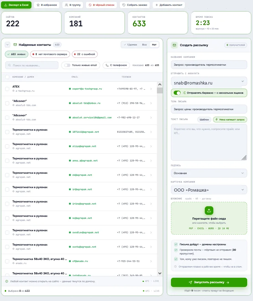The image size is (253, 301).
Task: Select the 'Все' selection tab
Action: coord(144,44)
